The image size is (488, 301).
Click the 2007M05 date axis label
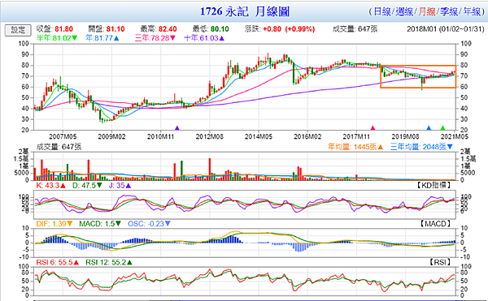63,136
